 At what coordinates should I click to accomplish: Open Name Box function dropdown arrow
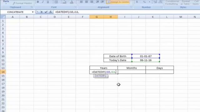[32, 12]
